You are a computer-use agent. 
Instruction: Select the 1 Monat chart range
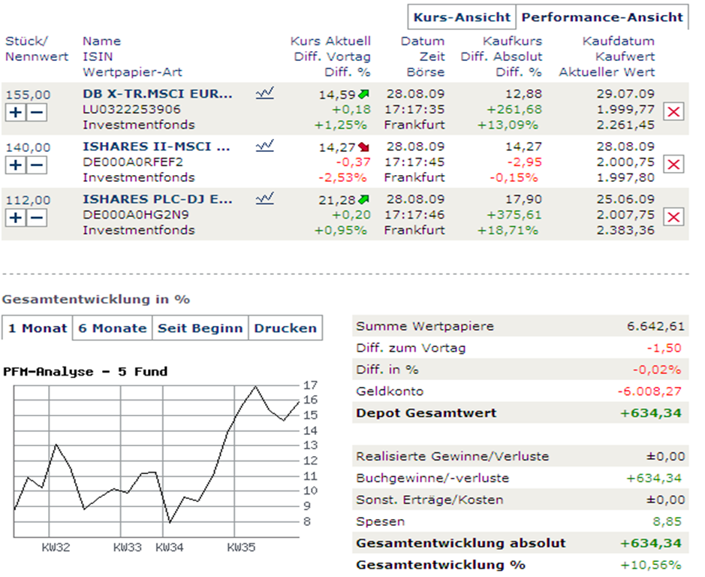[37, 328]
